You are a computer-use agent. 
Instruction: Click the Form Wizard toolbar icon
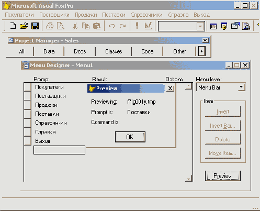pyautogui.click(x=235, y=26)
